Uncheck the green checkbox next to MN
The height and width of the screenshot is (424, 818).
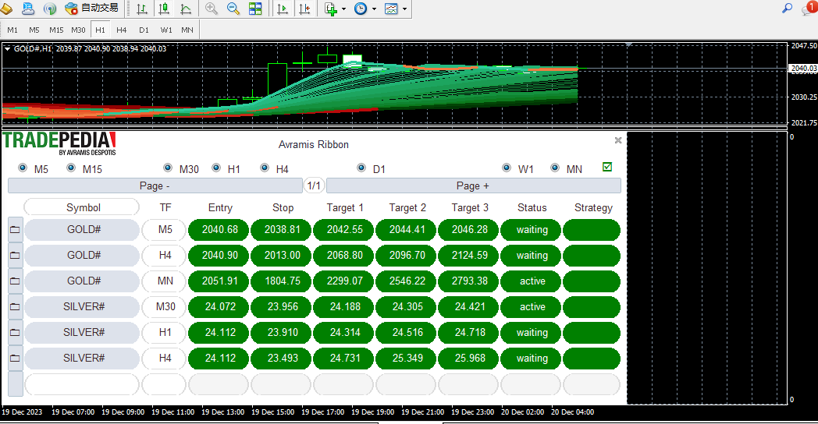point(607,167)
